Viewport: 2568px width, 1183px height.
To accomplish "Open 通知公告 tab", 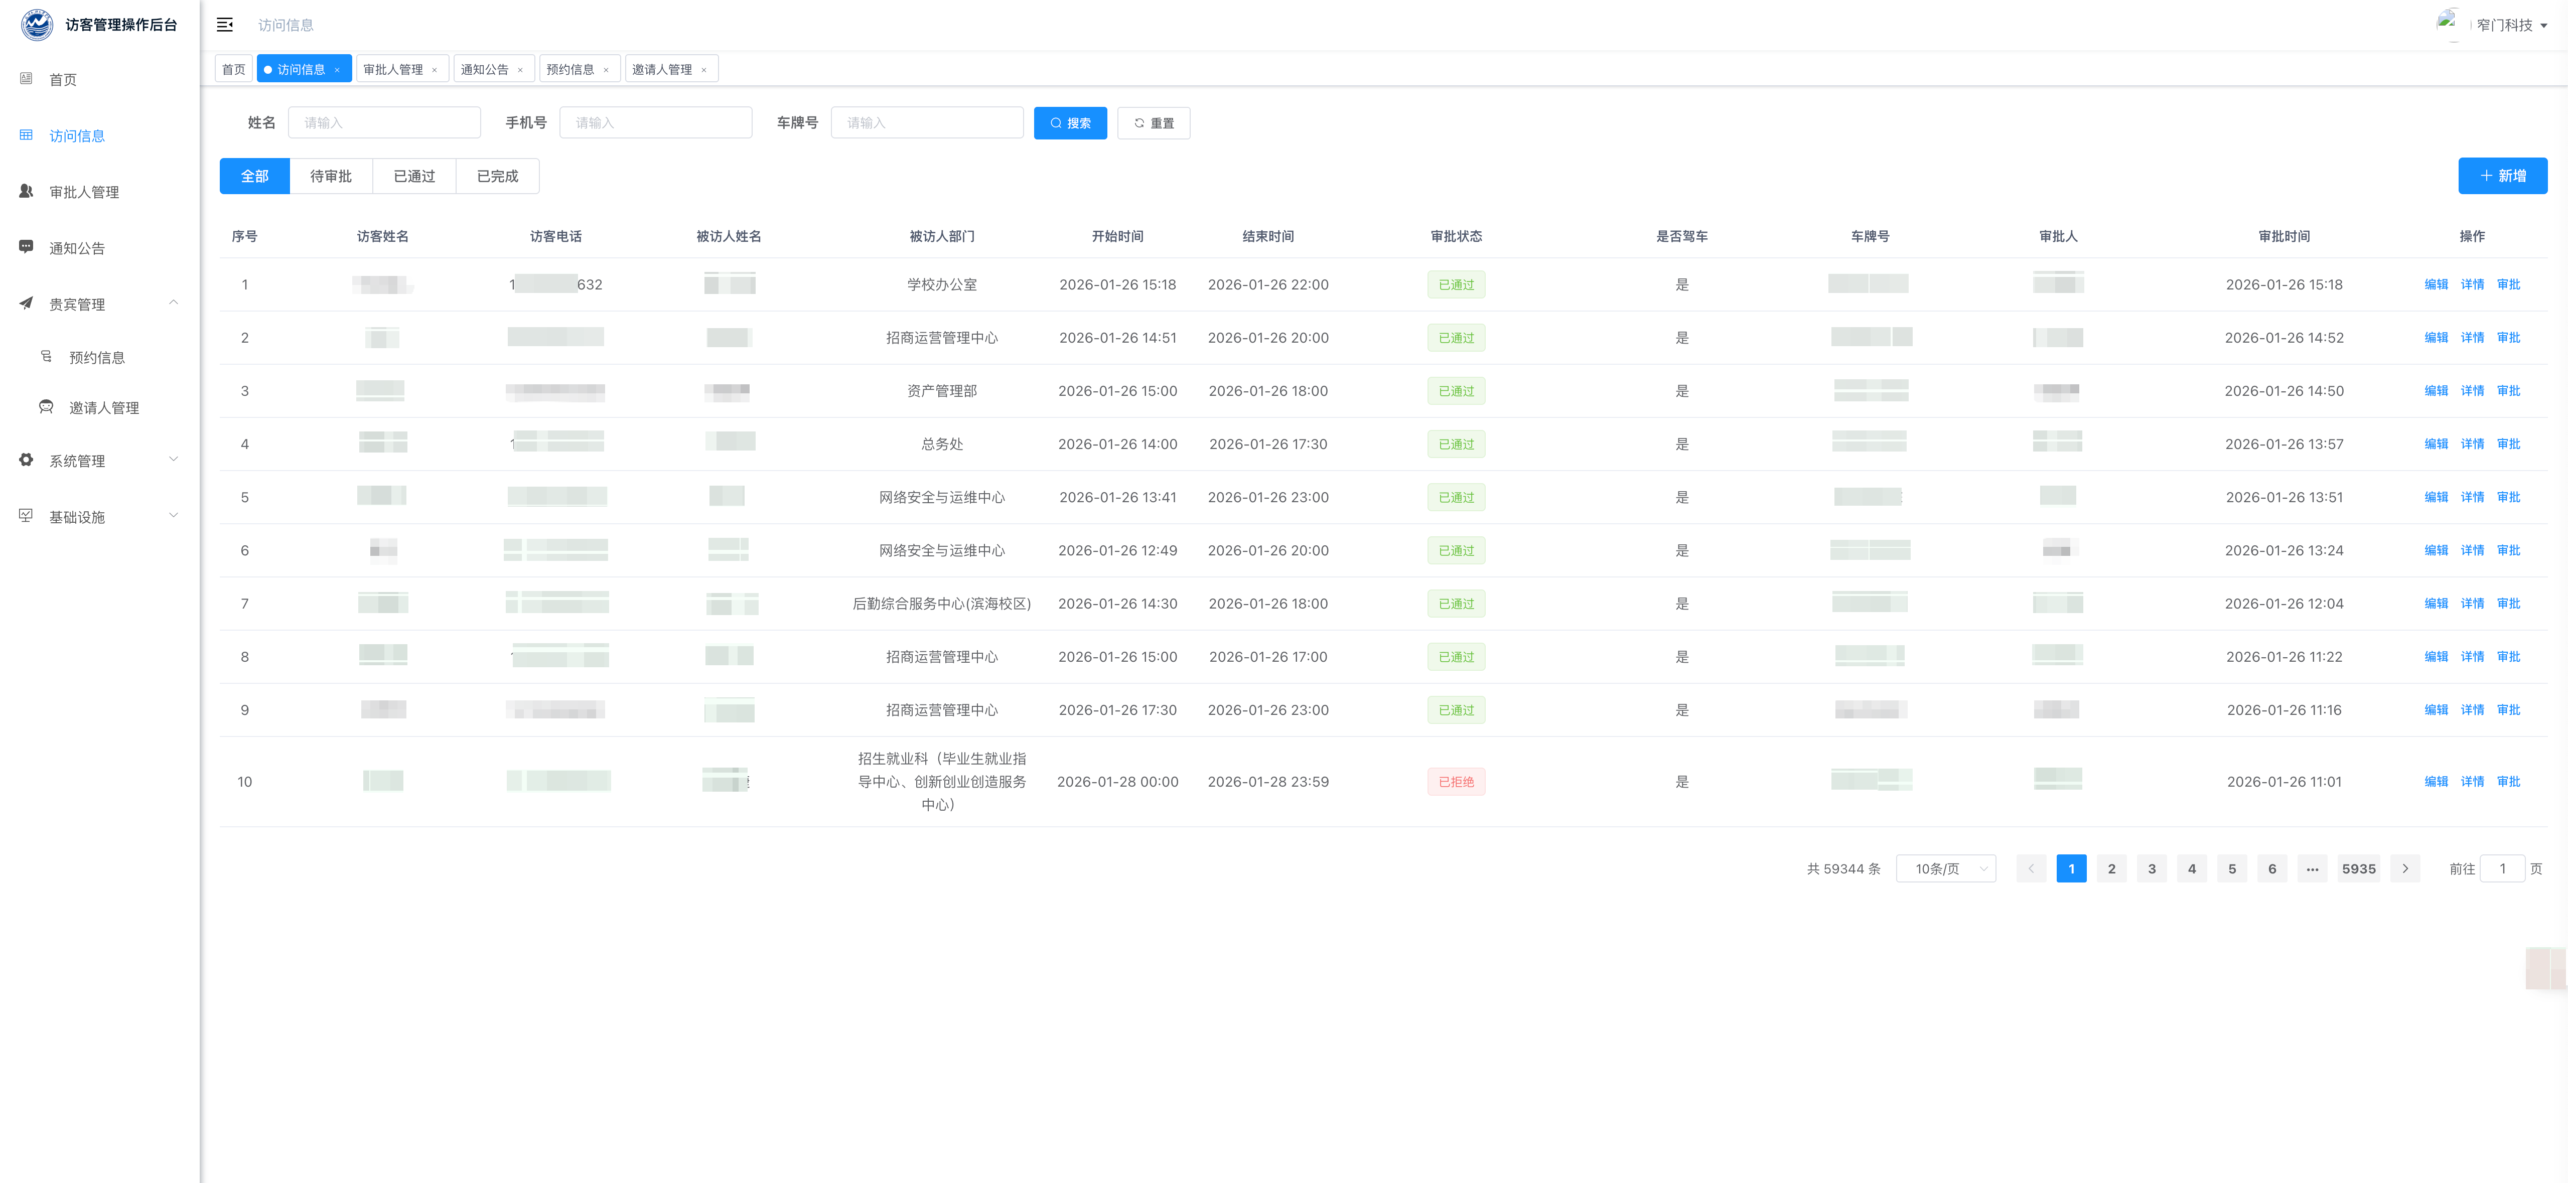I will click(484, 70).
